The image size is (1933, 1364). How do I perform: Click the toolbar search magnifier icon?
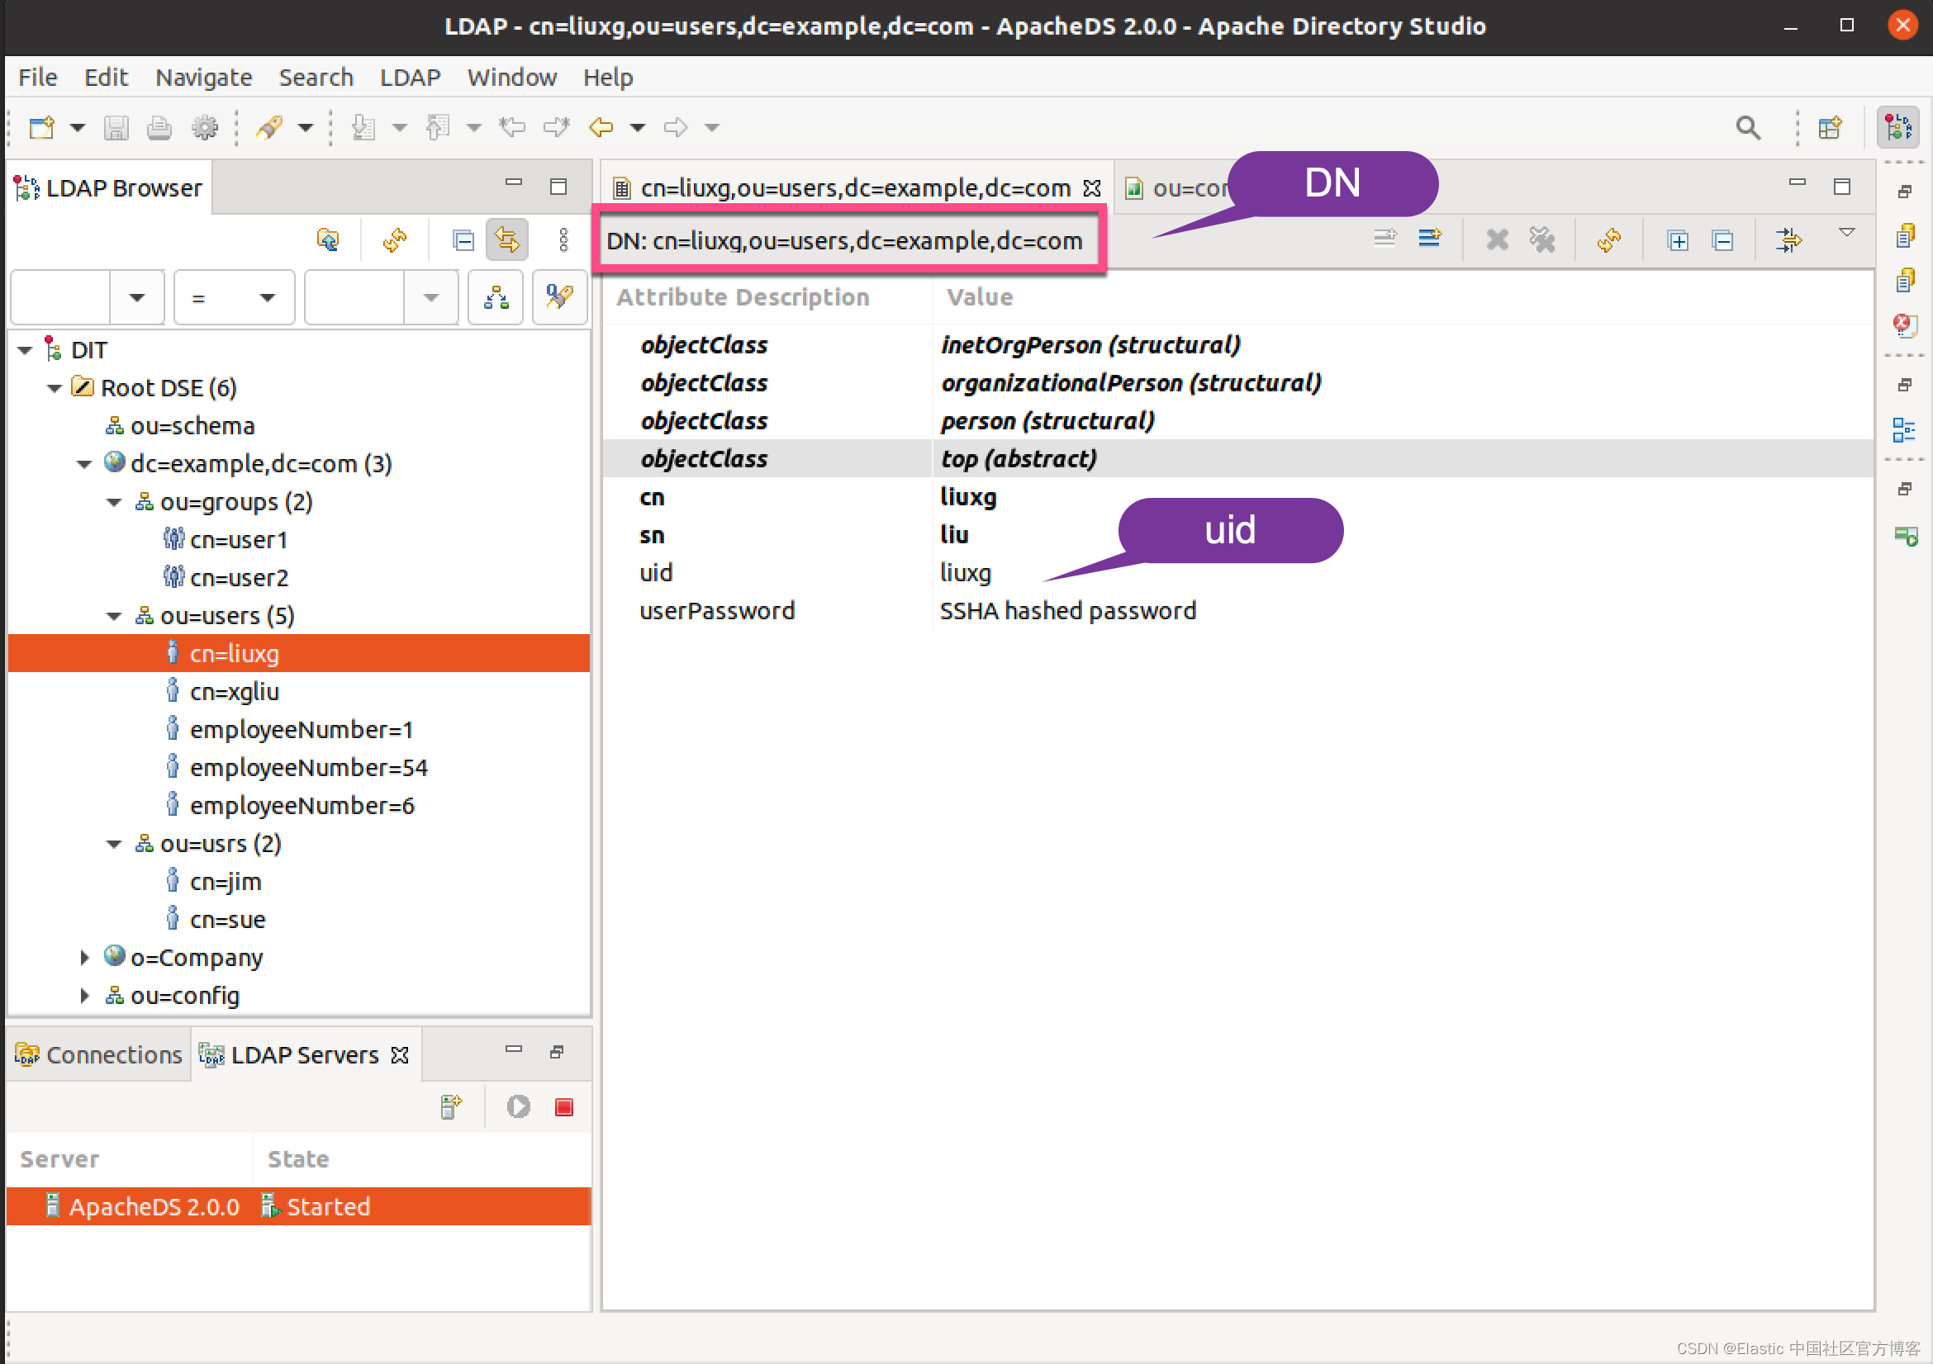(x=1748, y=128)
